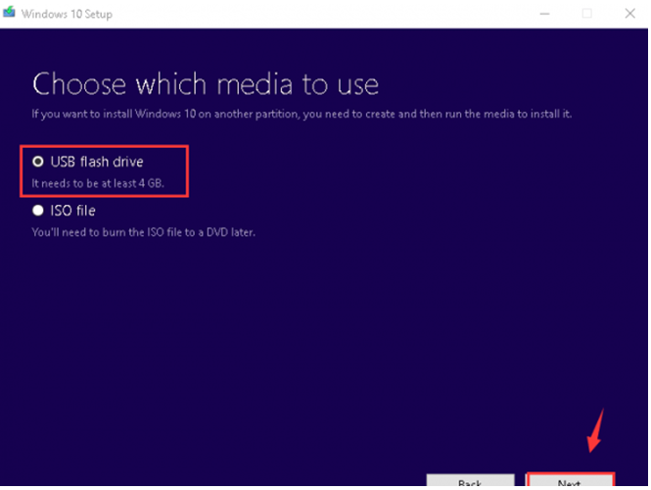
Task: Click the 'If you want to install Windows 10' description
Action: point(302,114)
